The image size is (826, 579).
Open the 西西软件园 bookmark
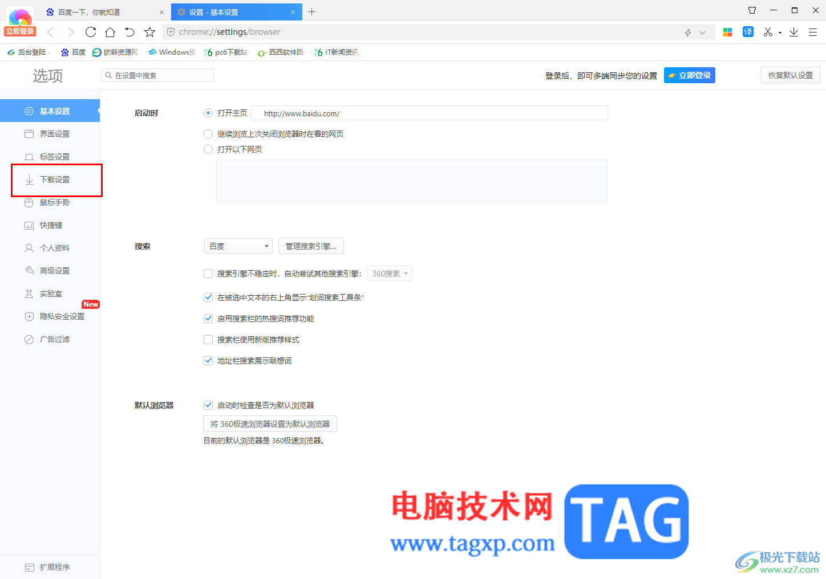pyautogui.click(x=281, y=52)
